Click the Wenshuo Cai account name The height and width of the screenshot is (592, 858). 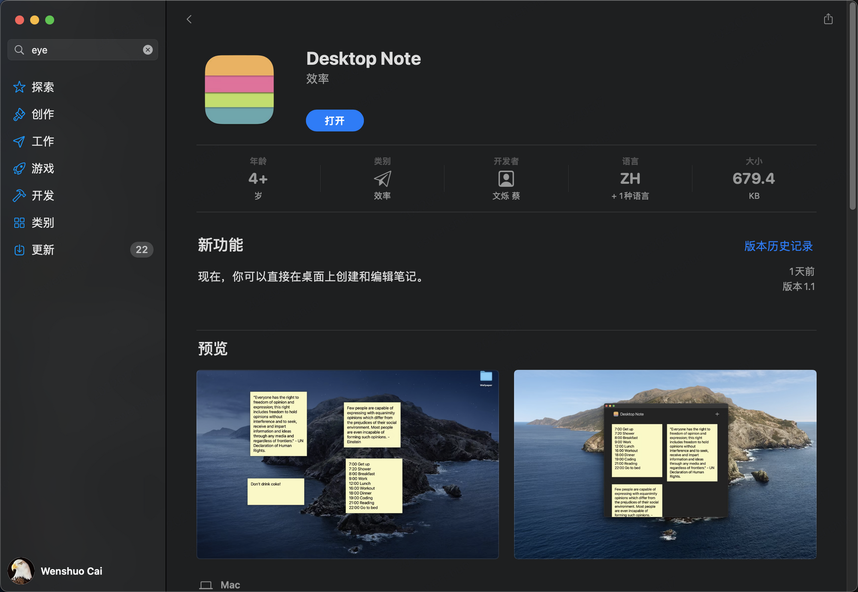pos(72,571)
